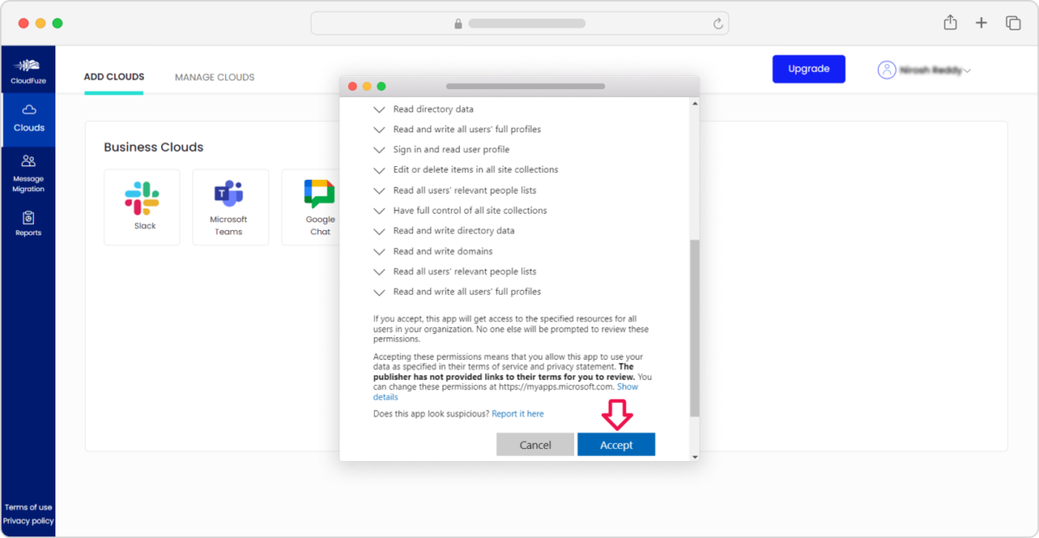Expand the Have full control of all site collections permission
Viewport: 1039px width, 538px height.
pos(379,210)
